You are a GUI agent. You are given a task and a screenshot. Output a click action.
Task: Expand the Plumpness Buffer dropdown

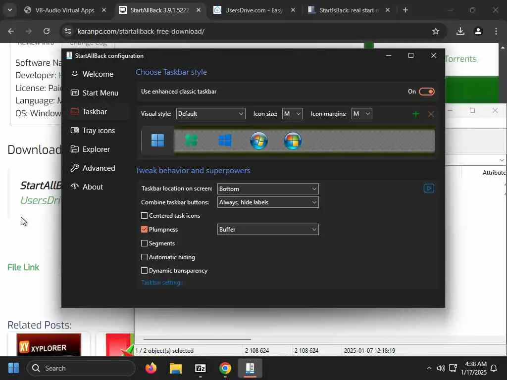pyautogui.click(x=268, y=230)
